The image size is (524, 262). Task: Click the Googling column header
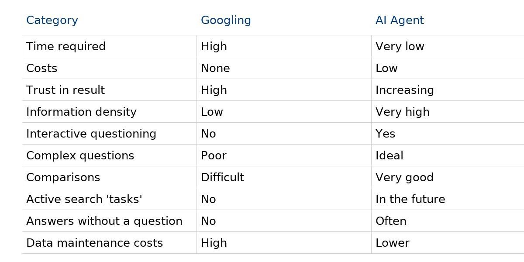coord(226,20)
